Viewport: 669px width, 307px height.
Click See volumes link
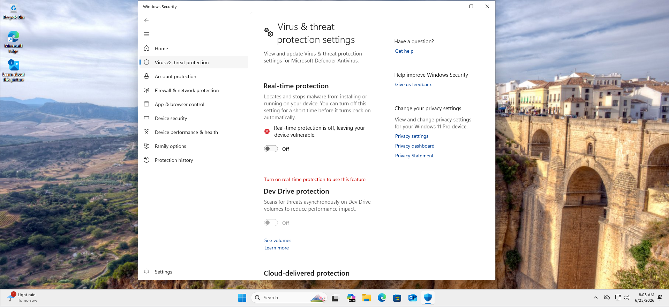pyautogui.click(x=278, y=240)
